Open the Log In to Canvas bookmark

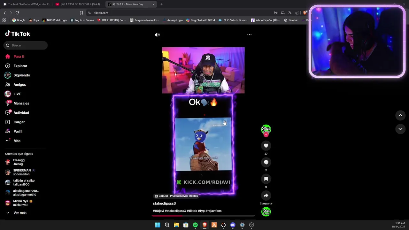(82, 20)
